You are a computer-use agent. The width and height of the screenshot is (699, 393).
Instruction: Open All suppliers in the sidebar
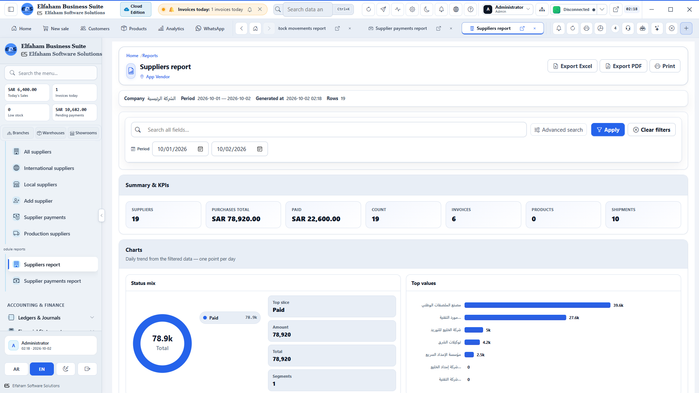tap(53, 152)
